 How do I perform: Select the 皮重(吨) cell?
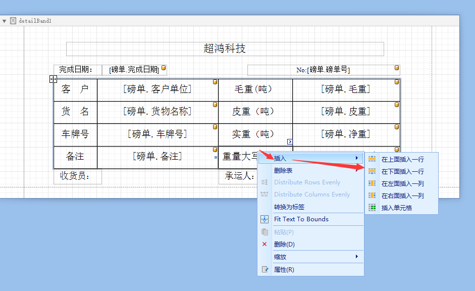tap(255, 113)
